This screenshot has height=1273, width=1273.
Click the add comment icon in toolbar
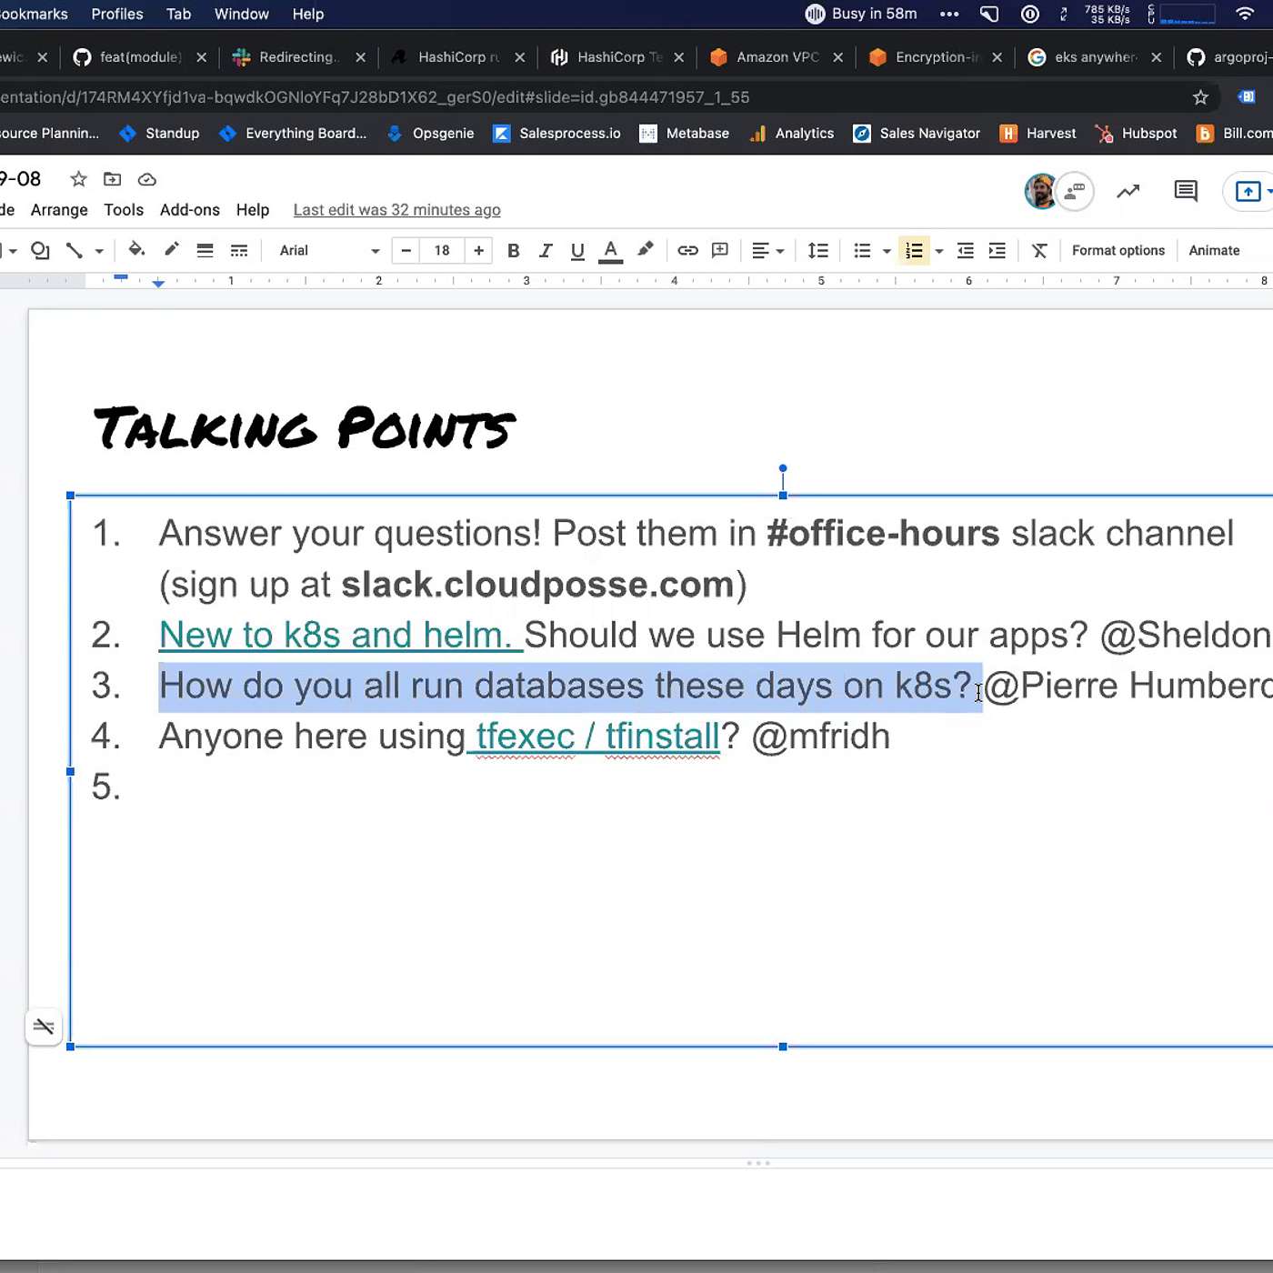tap(720, 251)
